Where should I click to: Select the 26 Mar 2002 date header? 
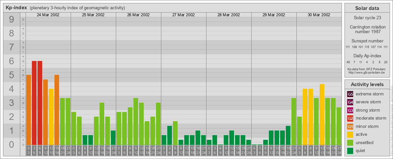(x=138, y=15)
